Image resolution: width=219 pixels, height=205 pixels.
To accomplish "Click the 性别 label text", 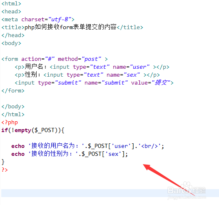I will [31, 75].
